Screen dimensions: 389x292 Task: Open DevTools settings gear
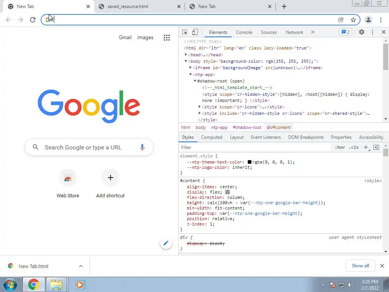362,32
